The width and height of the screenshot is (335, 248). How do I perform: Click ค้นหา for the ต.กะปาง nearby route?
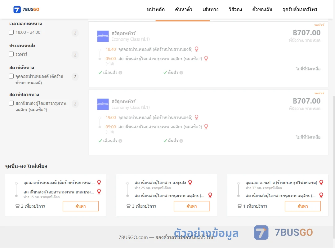303,206
